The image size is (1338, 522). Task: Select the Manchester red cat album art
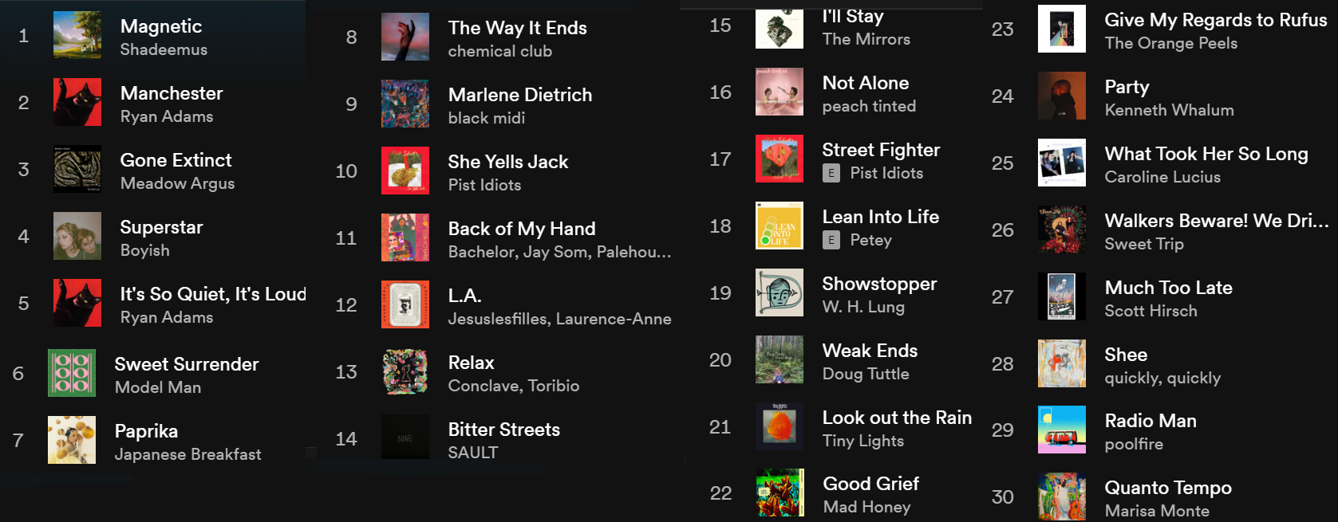[77, 102]
